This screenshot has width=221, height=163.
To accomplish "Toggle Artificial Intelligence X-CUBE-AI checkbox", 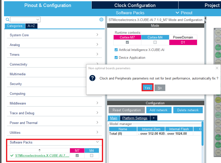I will 116,50.
